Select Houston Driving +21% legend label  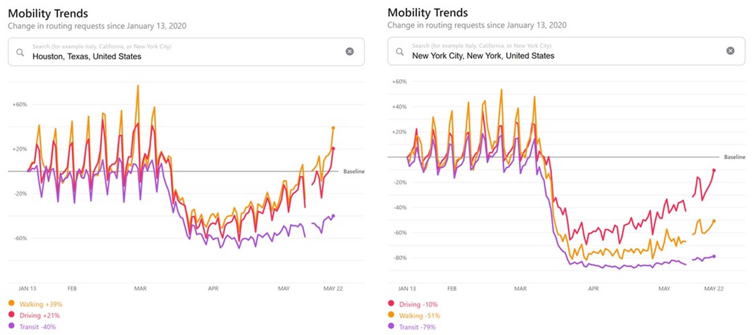39,315
